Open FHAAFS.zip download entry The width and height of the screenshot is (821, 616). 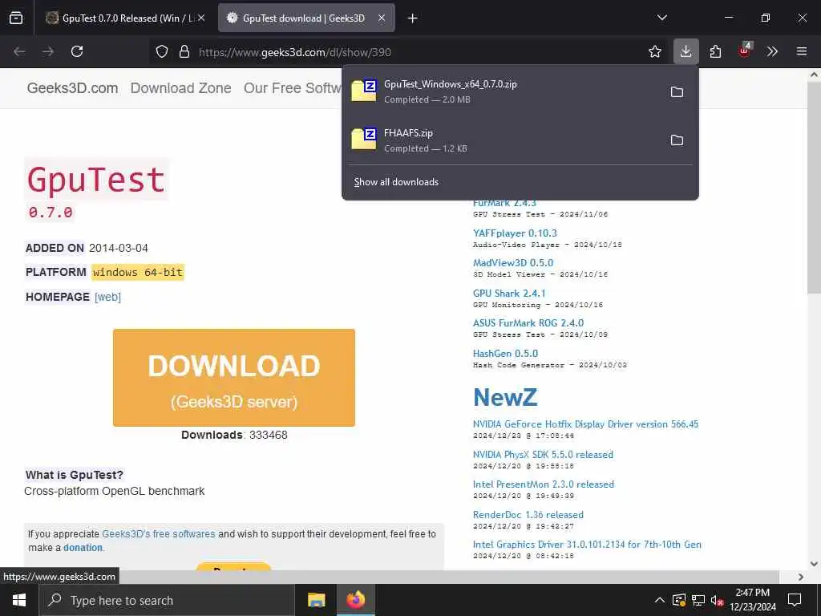coord(503,140)
